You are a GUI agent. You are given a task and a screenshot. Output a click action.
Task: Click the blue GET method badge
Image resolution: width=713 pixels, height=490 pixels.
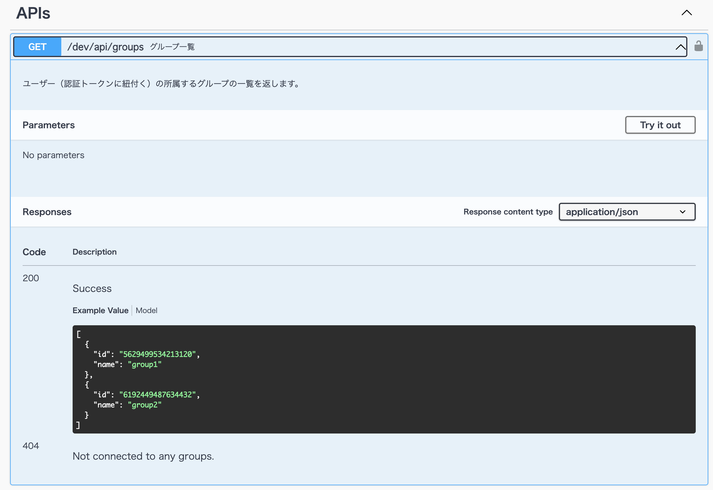pyautogui.click(x=37, y=47)
